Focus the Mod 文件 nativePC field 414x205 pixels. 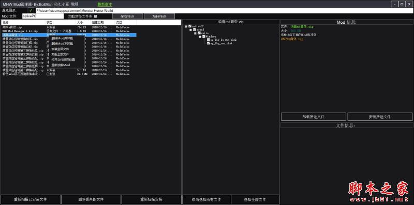coord(43,17)
